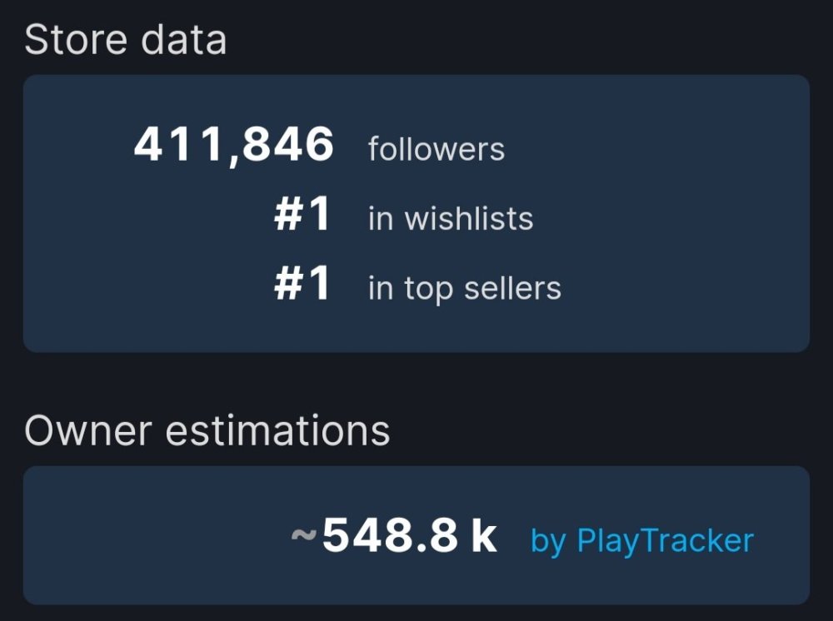Screen dimensions: 833x621
Task: Click the "Store data" heading
Action: (126, 40)
